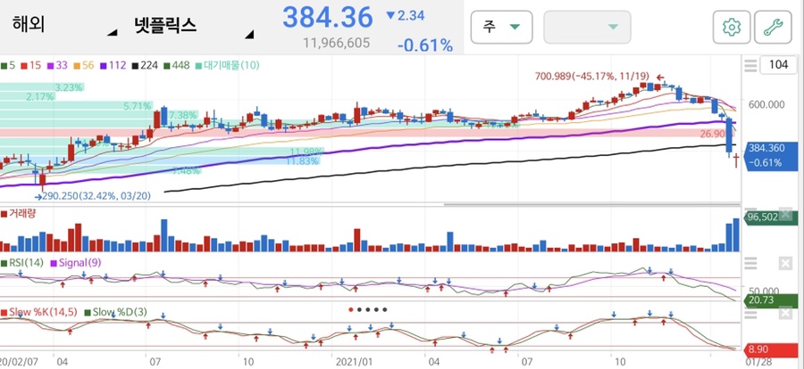Select the RSI(14) indicator label

pos(22,263)
